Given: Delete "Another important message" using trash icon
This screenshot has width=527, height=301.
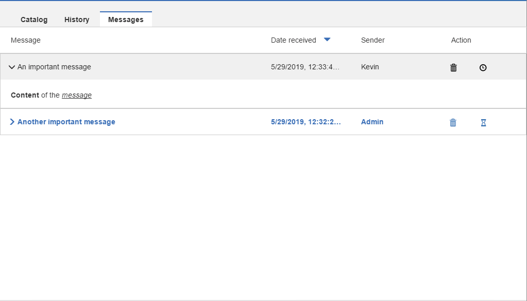Looking at the screenshot, I should click(x=453, y=122).
